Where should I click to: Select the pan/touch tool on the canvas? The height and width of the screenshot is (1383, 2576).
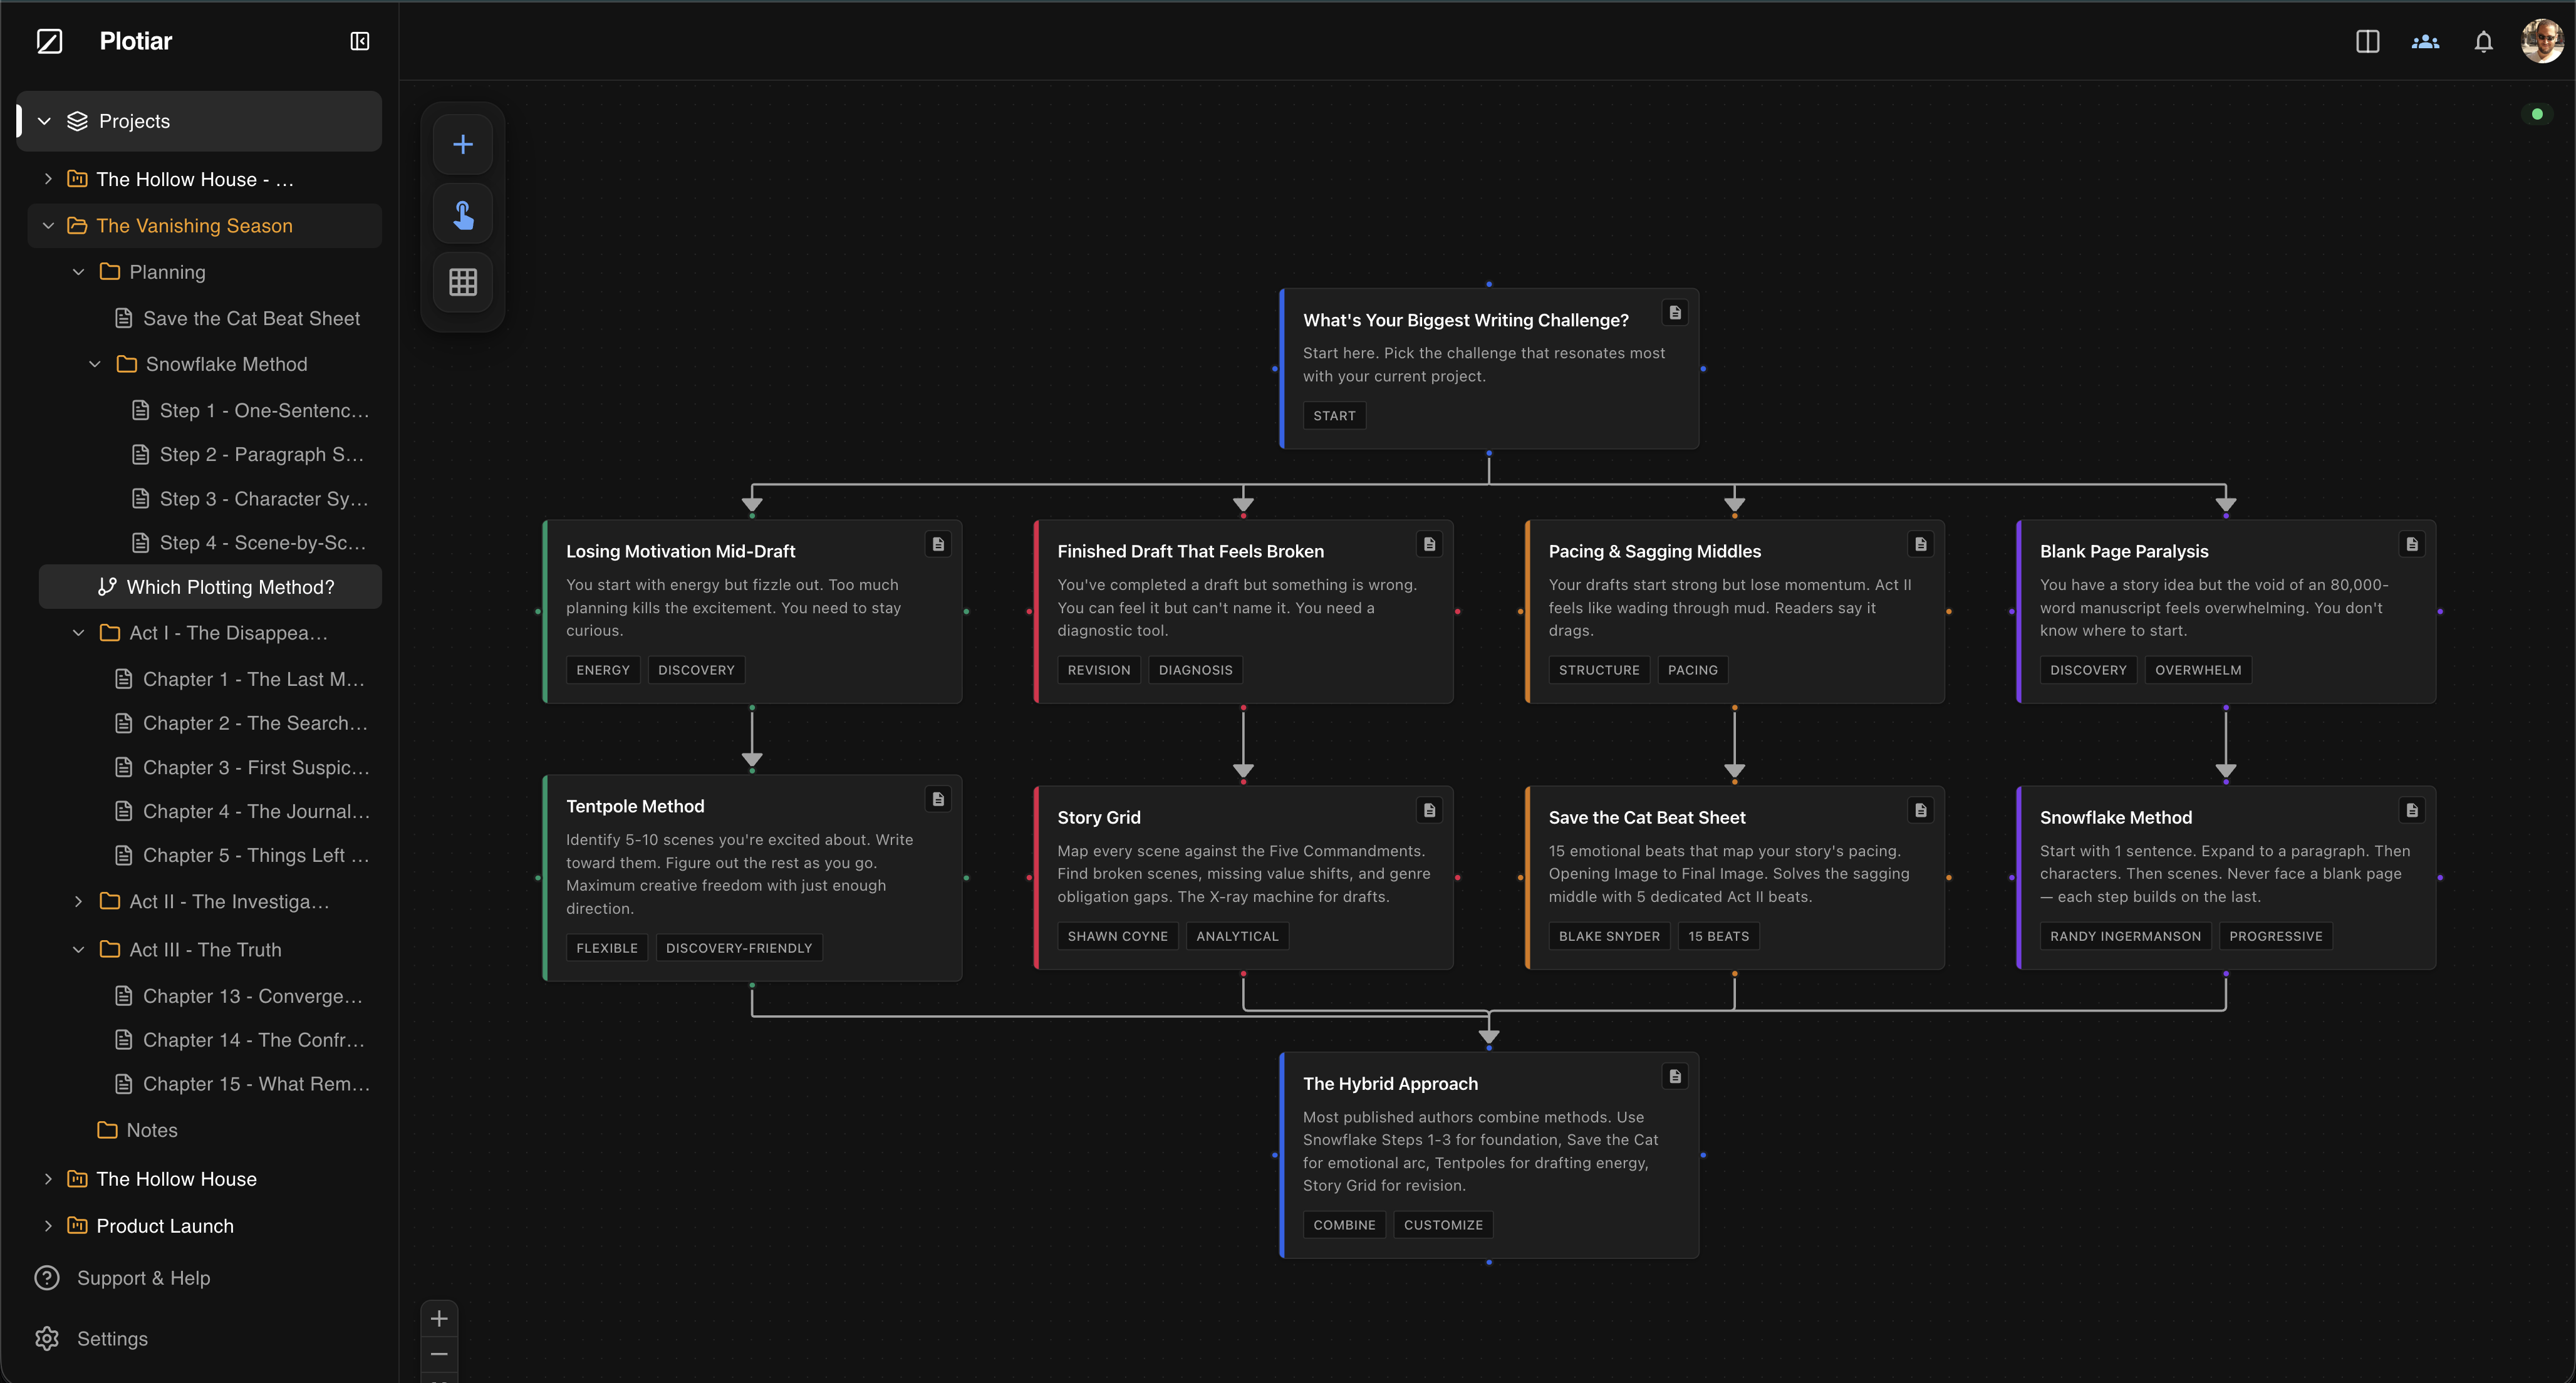(462, 213)
